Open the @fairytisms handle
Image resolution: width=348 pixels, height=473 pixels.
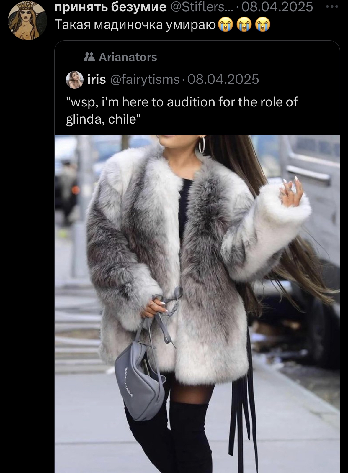pyautogui.click(x=145, y=79)
